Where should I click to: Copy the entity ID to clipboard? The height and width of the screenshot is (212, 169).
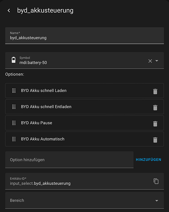click(x=156, y=181)
